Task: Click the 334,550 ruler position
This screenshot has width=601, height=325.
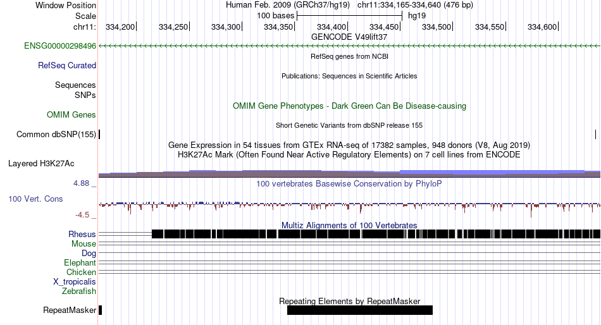Action: pyautogui.click(x=490, y=27)
